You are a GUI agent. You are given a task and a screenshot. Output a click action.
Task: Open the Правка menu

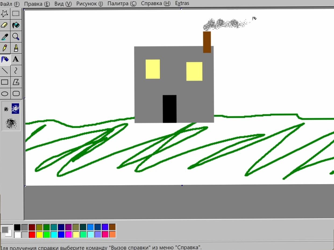pyautogui.click(x=37, y=4)
